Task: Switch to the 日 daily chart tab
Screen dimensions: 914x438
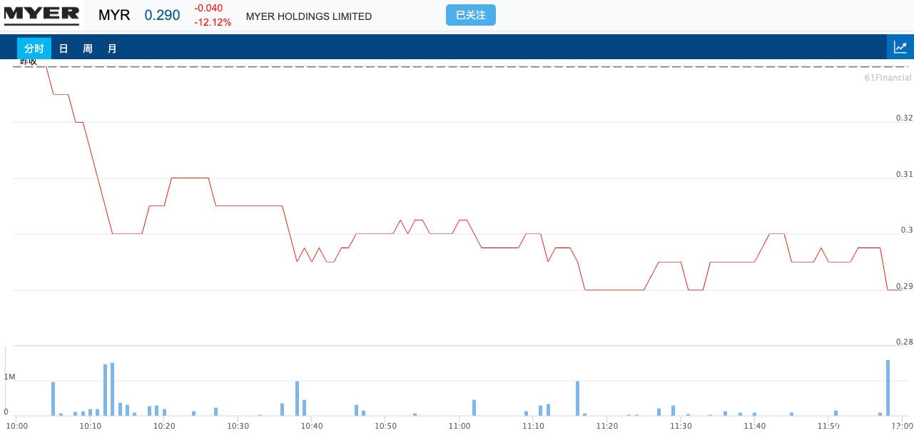Action: tap(64, 49)
